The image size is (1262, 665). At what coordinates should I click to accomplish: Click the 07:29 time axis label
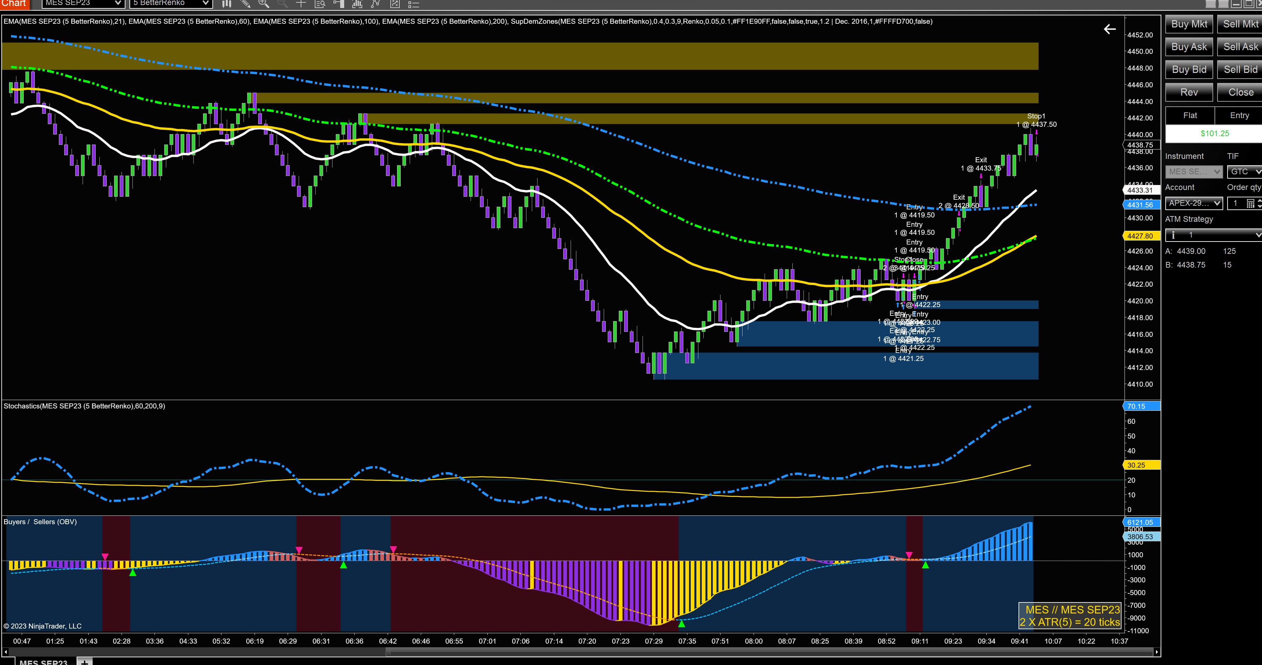tap(654, 641)
